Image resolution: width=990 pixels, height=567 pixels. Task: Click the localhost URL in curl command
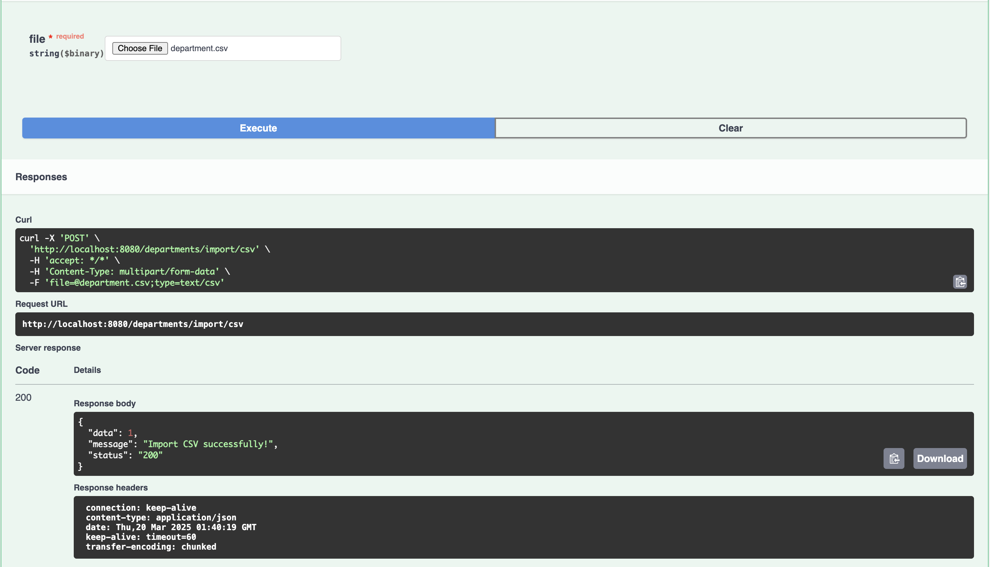pyautogui.click(x=144, y=249)
